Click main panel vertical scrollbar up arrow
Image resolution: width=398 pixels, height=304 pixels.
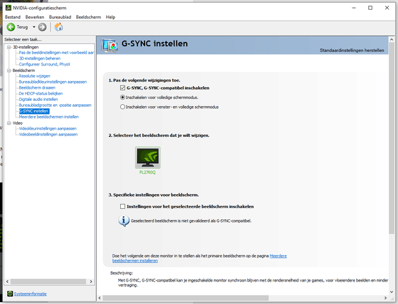392,39
